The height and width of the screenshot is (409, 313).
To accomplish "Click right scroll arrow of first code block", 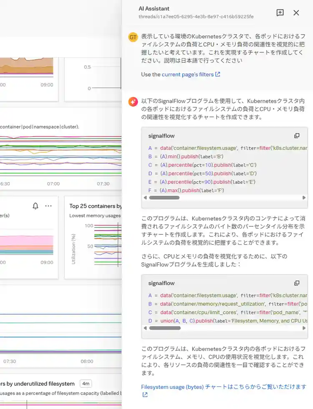I will click(304, 198).
